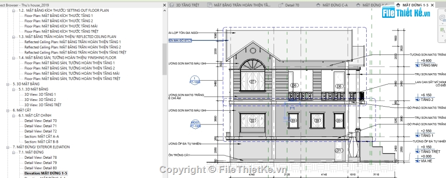Select Reflected Ceiling Plan TẦNG TRỆT item
This screenshot has height=178, width=446.
click(x=76, y=53)
